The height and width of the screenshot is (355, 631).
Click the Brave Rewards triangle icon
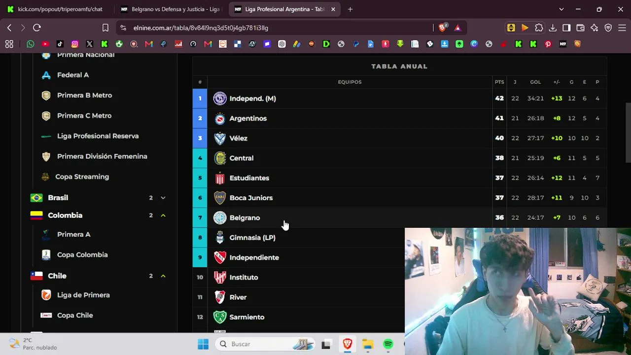pyautogui.click(x=458, y=28)
